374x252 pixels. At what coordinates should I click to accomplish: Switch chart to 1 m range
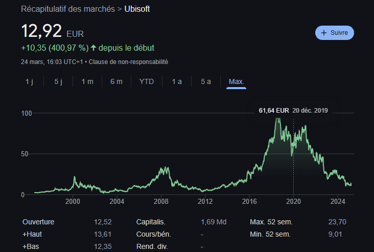click(x=87, y=81)
